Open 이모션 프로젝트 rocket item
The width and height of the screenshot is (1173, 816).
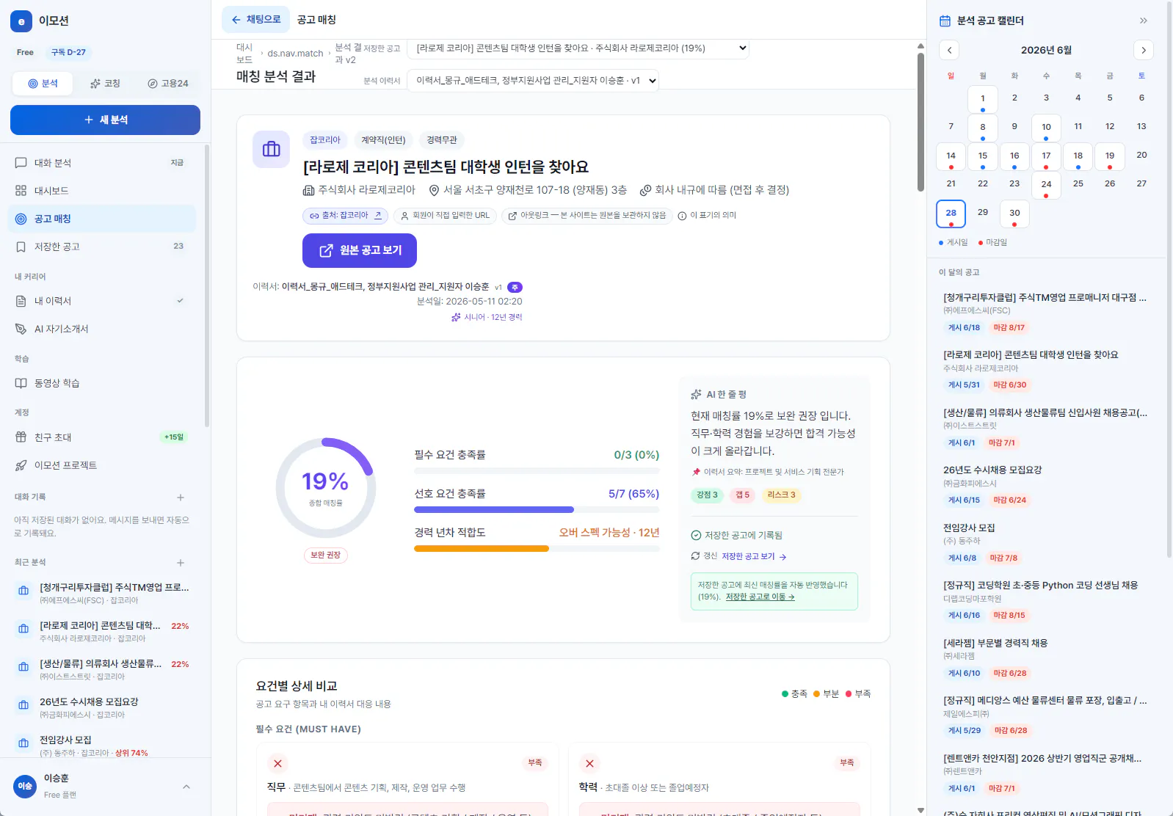coord(102,465)
